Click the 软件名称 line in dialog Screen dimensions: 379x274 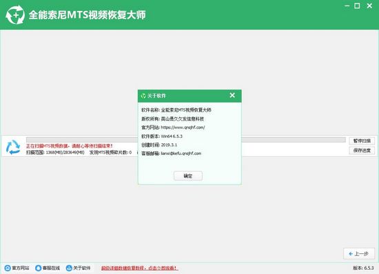tap(176, 110)
